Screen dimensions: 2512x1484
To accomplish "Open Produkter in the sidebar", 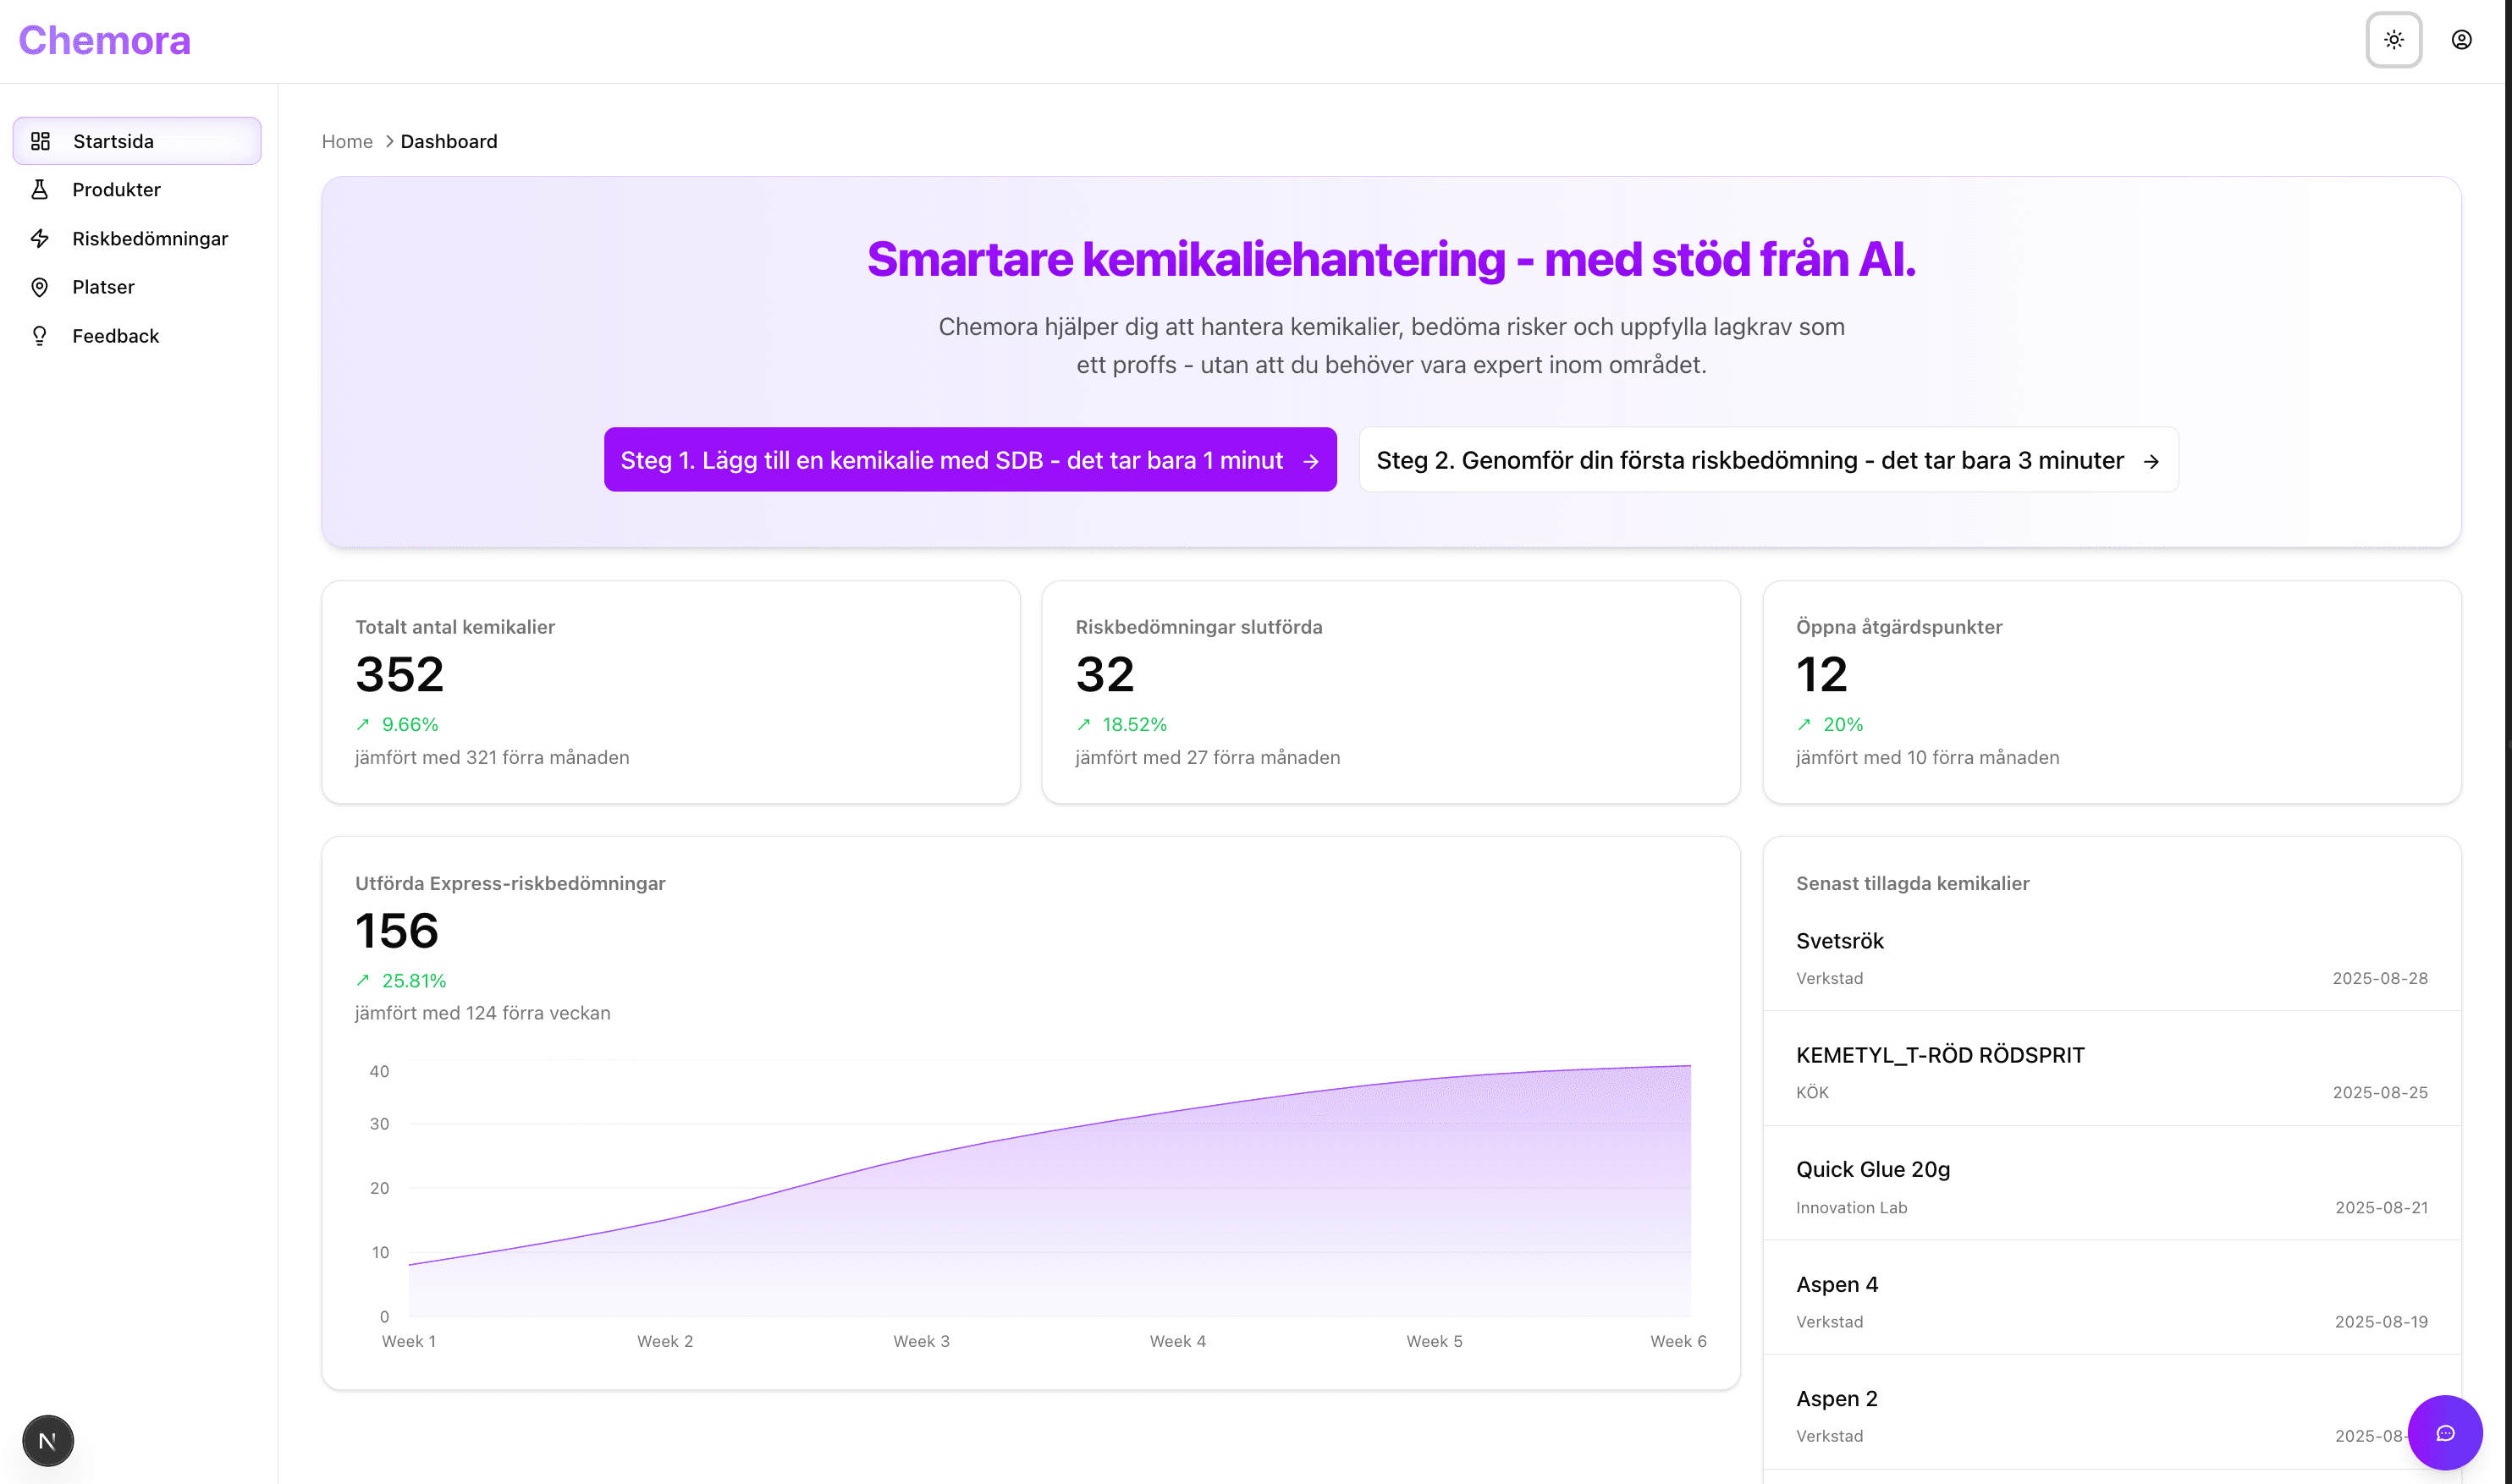I will tap(116, 190).
